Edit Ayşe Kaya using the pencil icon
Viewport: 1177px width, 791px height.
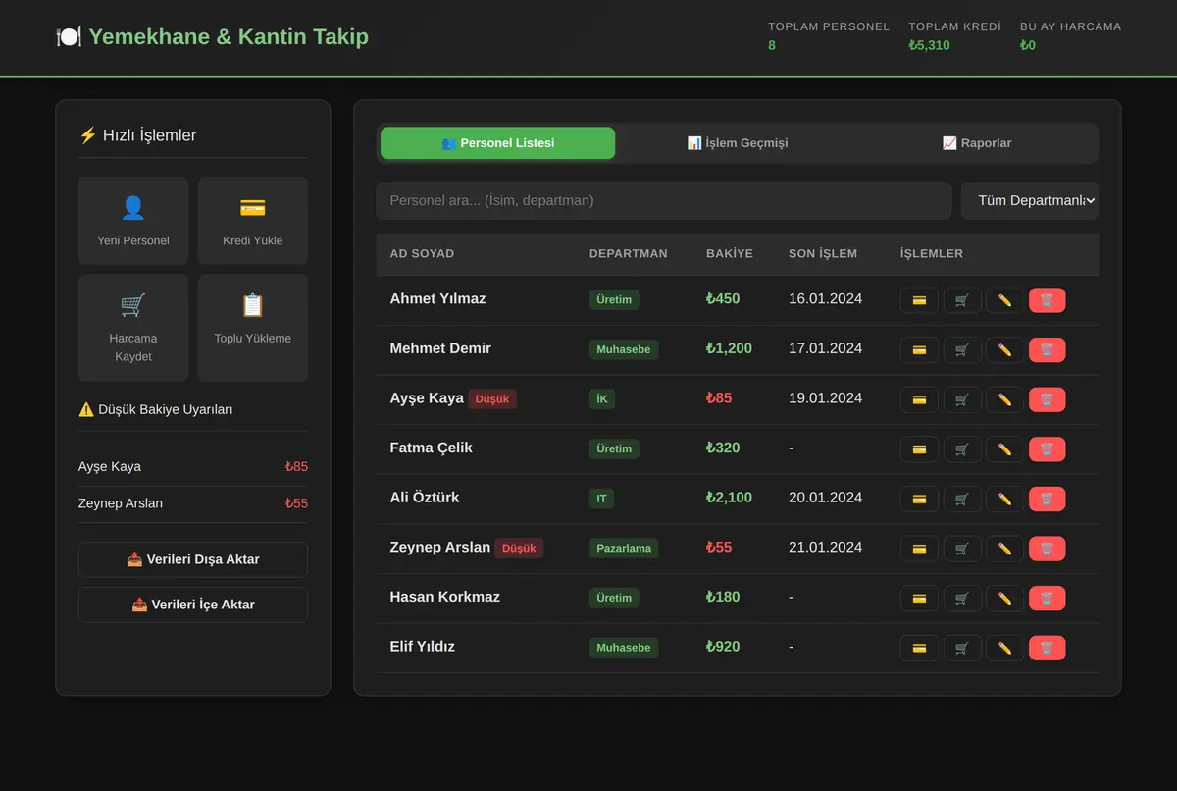click(x=1004, y=399)
